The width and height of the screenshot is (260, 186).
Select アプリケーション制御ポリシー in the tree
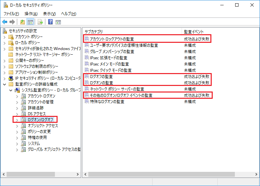point(36,72)
